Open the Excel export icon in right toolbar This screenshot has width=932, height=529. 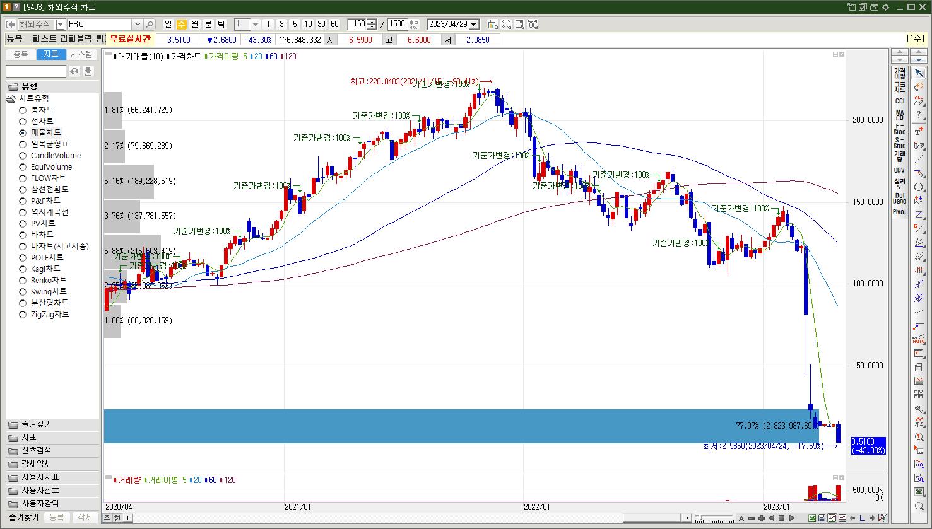[x=919, y=492]
